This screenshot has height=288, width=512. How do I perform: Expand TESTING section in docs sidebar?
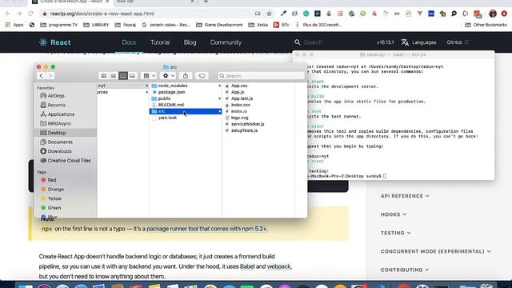[x=396, y=233]
